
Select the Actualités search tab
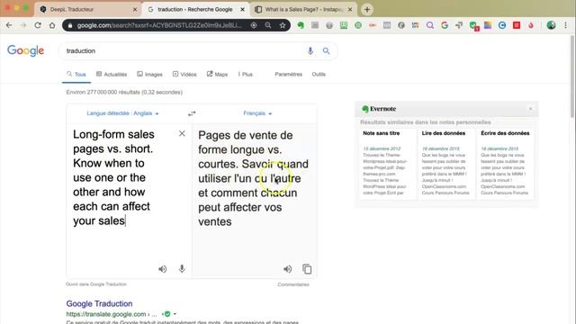(112, 74)
